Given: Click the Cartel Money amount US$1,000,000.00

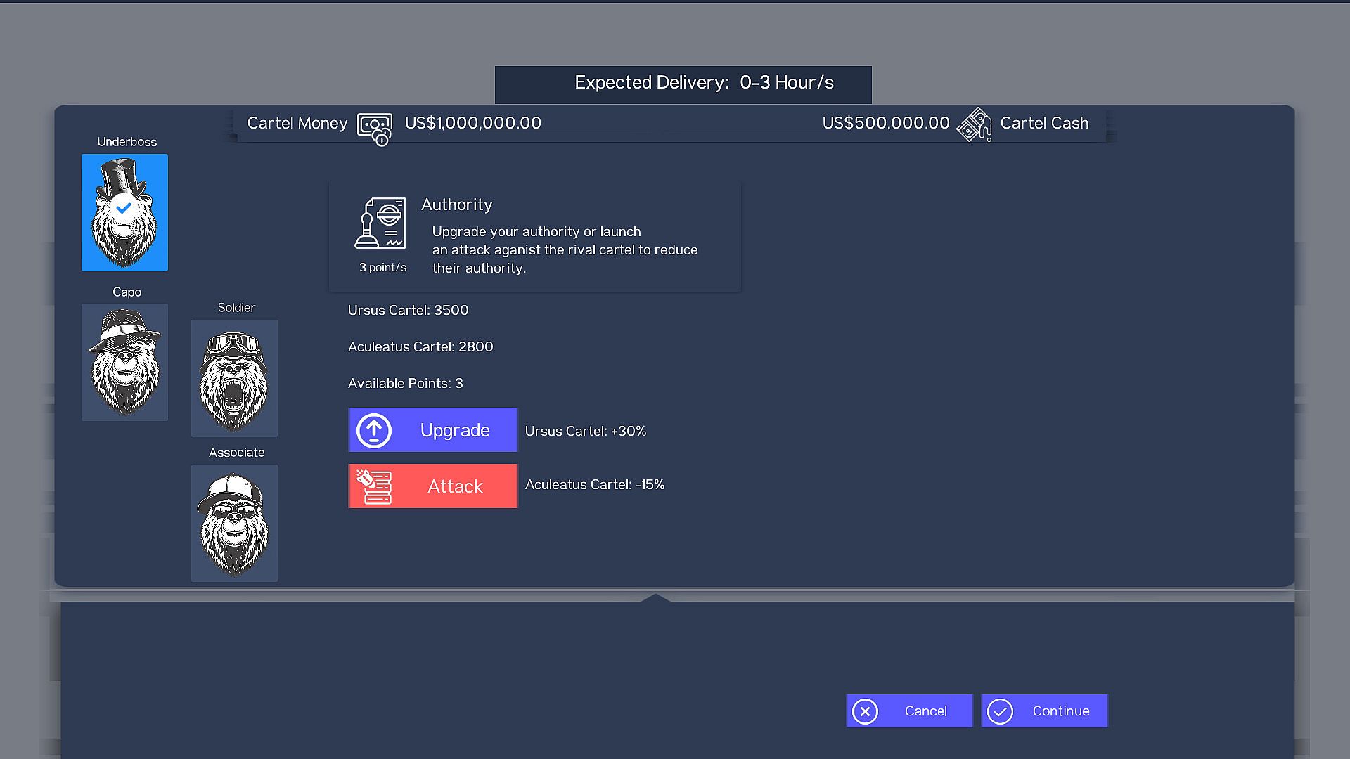Looking at the screenshot, I should pyautogui.click(x=472, y=123).
